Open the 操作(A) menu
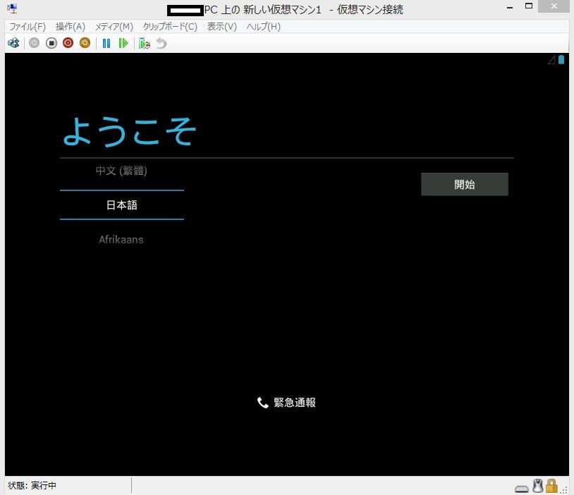 [71, 27]
